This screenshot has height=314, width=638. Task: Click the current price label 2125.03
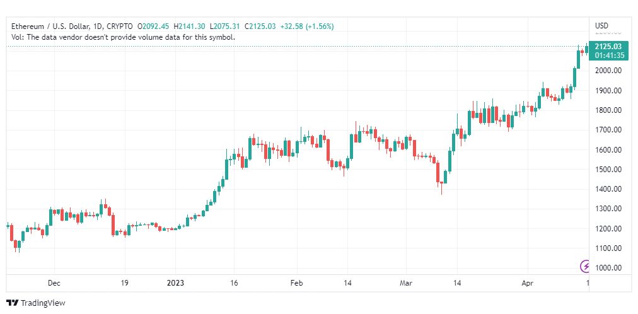click(608, 47)
